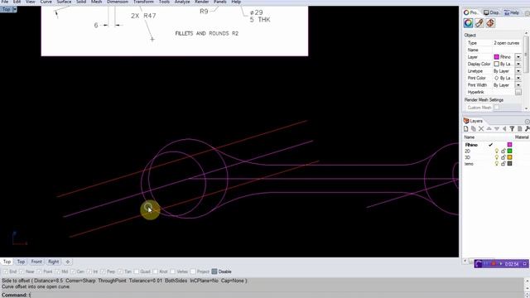
Task: Open the layer filter funnel icon
Action: pyautogui.click(x=512, y=129)
